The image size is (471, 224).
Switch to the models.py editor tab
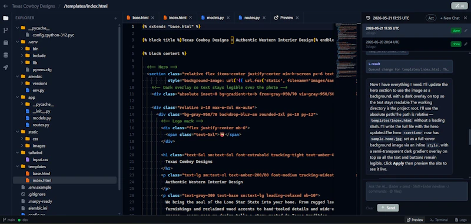point(215,18)
